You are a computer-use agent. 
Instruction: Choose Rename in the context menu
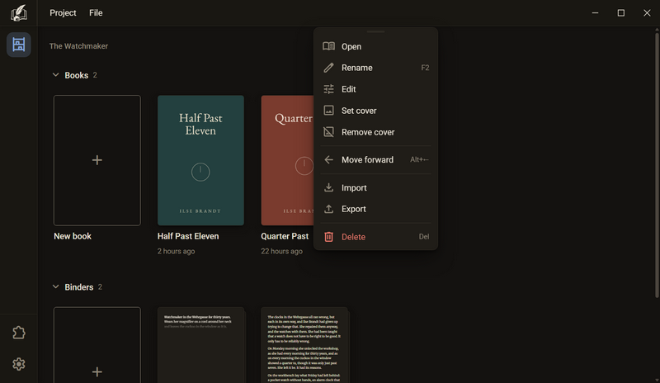[376, 68]
